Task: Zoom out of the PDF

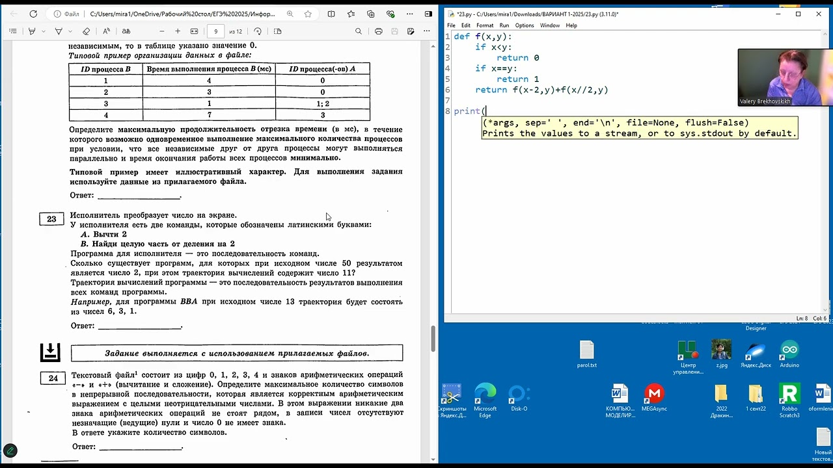Action: click(162, 31)
